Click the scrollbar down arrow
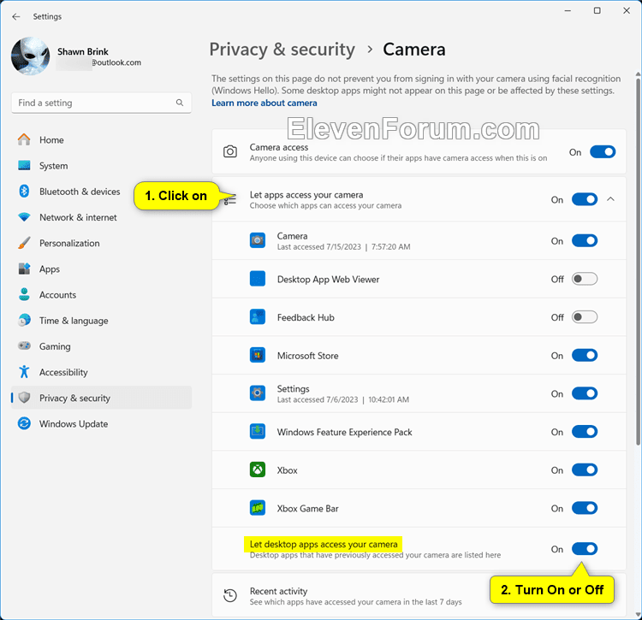 pyautogui.click(x=638, y=615)
